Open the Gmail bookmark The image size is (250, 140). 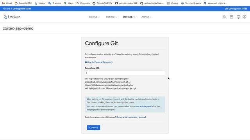7,3
